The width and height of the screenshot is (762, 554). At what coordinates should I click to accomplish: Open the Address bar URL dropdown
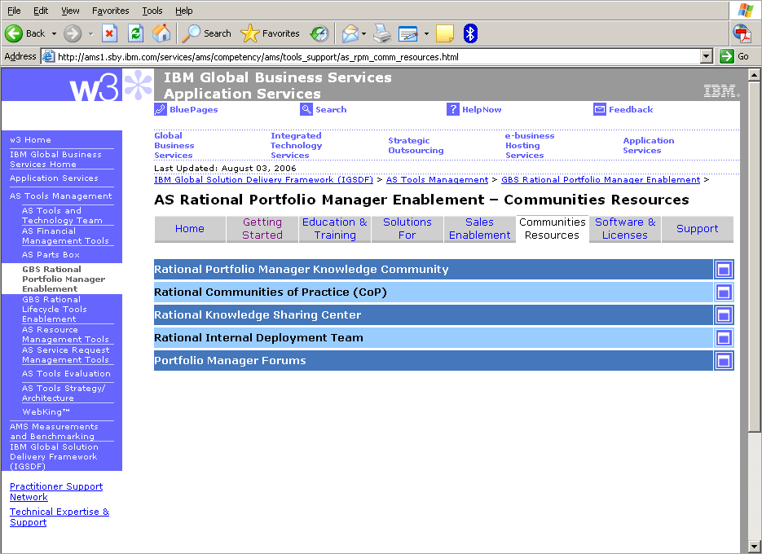[707, 56]
